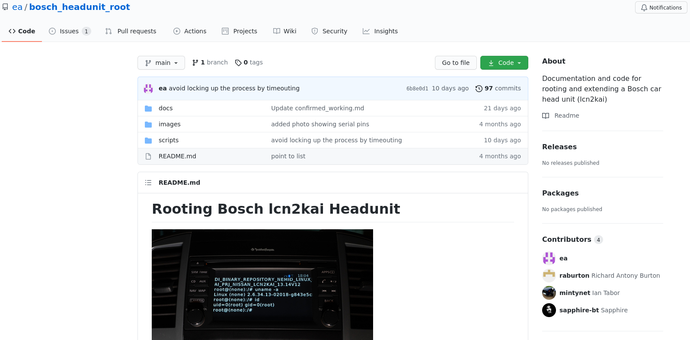Open sapphire-bt Sapphire profile
690x340 pixels.
pos(594,310)
